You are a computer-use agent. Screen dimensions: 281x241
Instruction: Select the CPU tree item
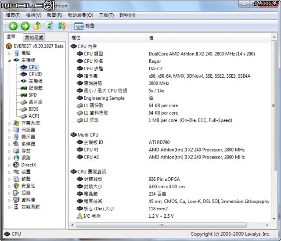pyautogui.click(x=29, y=67)
